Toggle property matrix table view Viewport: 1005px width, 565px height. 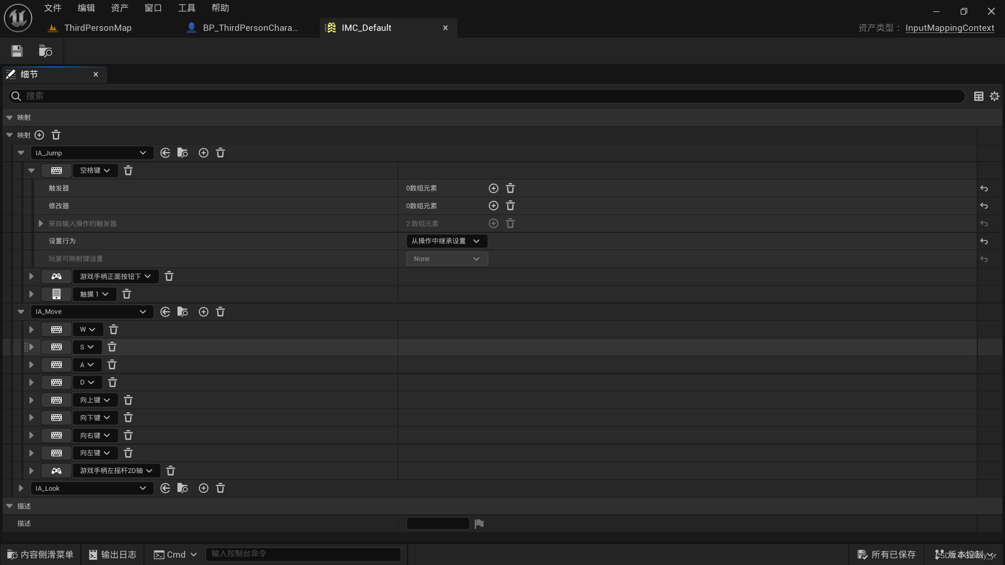click(978, 96)
